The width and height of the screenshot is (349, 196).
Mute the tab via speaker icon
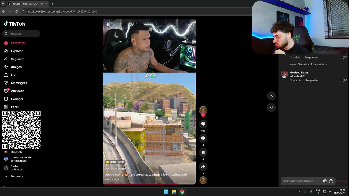(41, 4)
